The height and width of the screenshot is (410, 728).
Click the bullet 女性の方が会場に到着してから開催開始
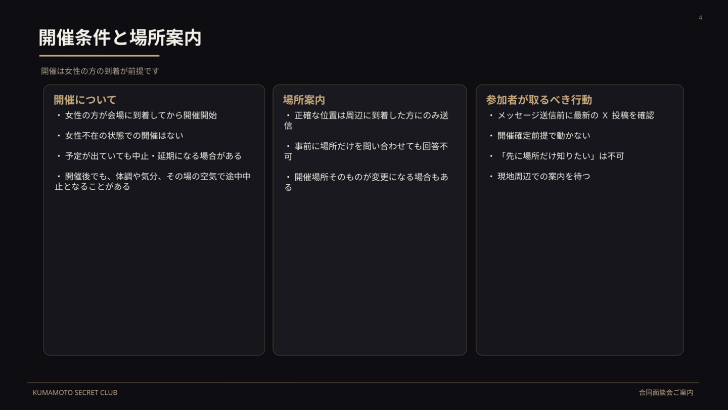click(x=141, y=115)
